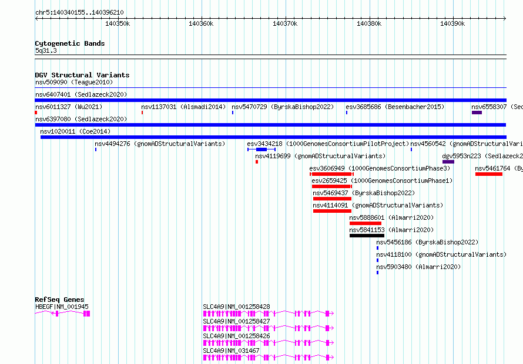Click esv2659425 (1000GenomesConsortiumPhase1) label
The height and width of the screenshot is (364, 523).
(382, 181)
